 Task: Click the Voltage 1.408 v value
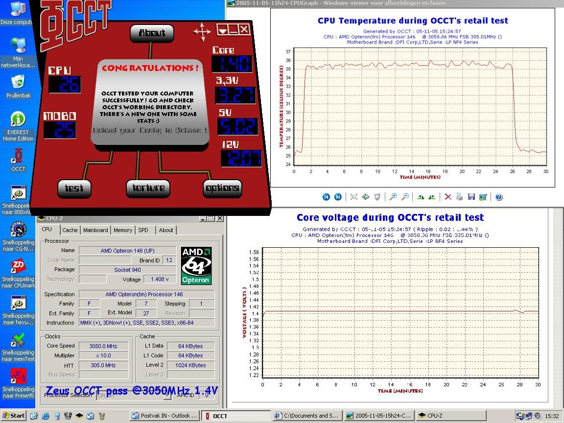click(x=160, y=279)
